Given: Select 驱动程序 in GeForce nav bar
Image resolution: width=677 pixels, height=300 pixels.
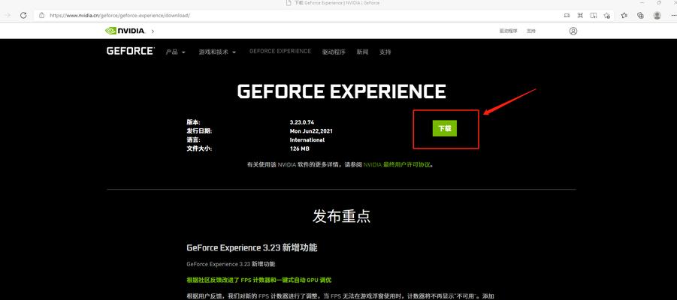Looking at the screenshot, I should [334, 52].
